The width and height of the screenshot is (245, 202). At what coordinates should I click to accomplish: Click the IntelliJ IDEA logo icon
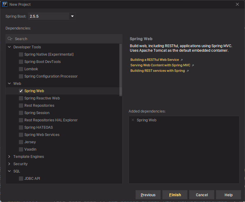(x=5, y=4)
